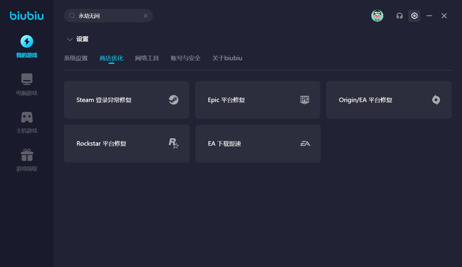The width and height of the screenshot is (462, 267).
Task: Click Steam 登录异常修复 label
Action: pyautogui.click(x=104, y=100)
